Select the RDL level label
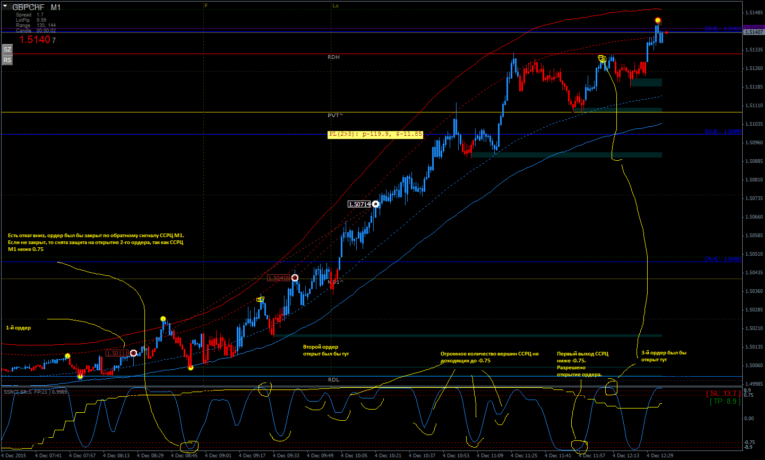The height and width of the screenshot is (460, 765). 333,379
